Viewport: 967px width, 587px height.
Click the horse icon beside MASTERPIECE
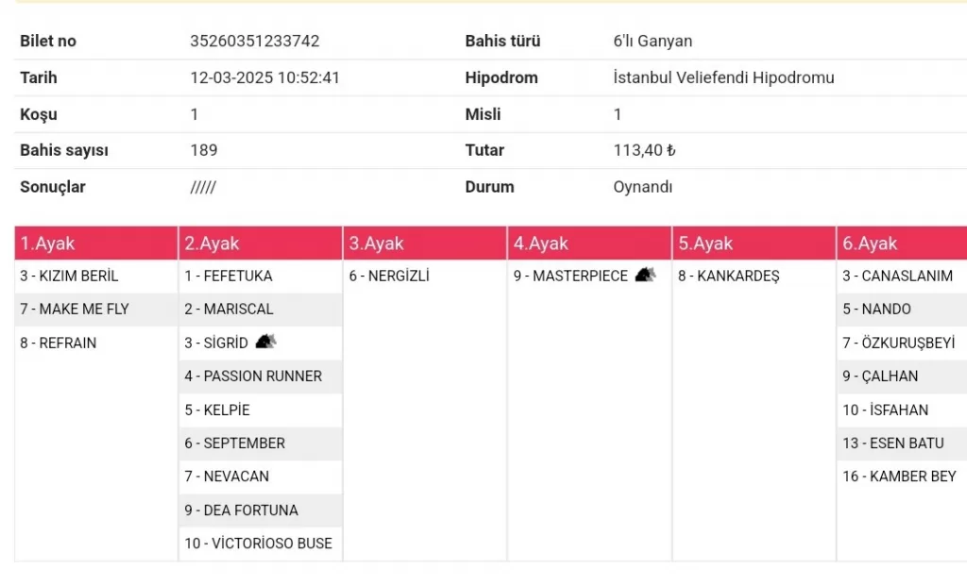click(x=645, y=276)
